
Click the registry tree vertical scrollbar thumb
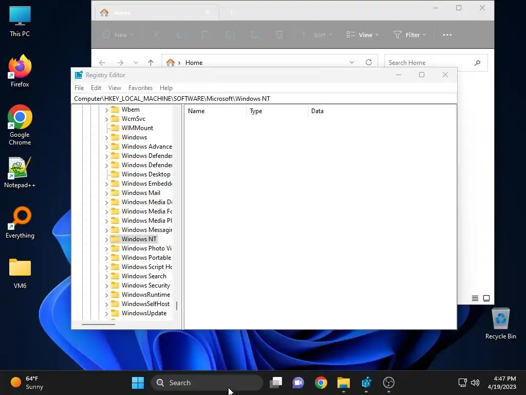coord(177,306)
